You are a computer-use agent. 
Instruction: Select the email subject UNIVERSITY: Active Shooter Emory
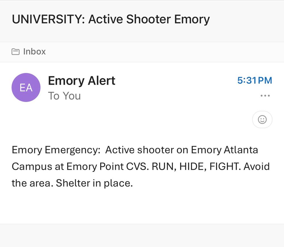[110, 19]
